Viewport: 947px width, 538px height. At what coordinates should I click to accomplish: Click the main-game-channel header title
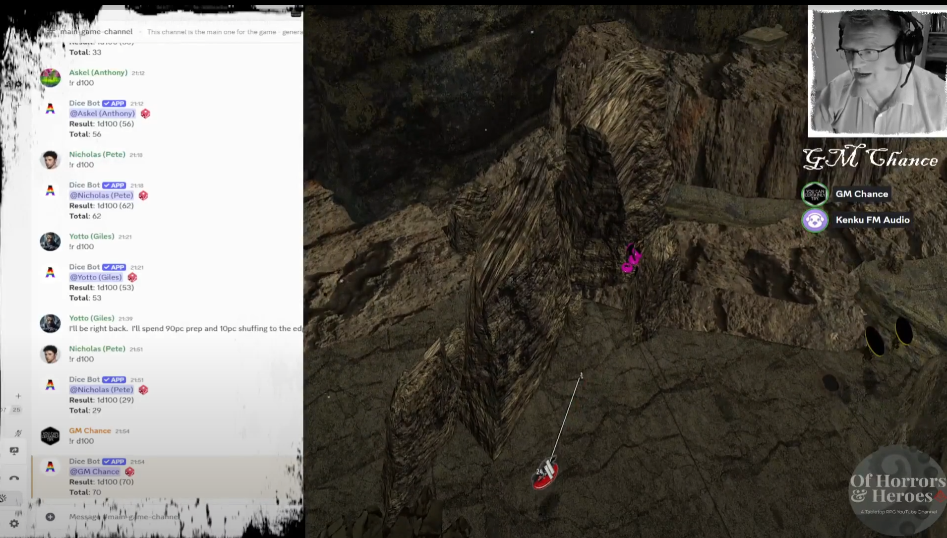(96, 31)
